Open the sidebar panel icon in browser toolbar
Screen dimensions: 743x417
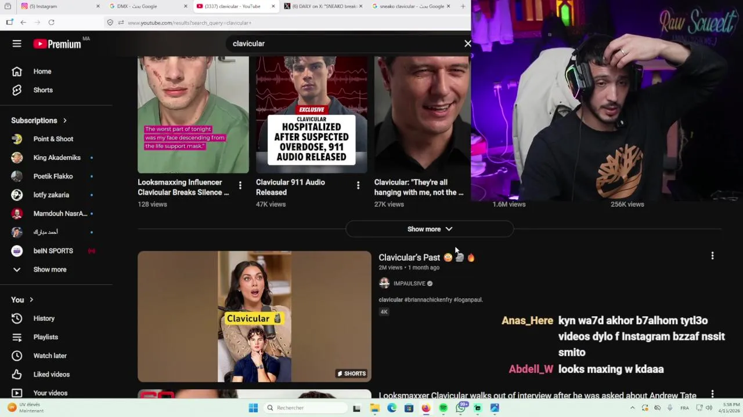9,22
